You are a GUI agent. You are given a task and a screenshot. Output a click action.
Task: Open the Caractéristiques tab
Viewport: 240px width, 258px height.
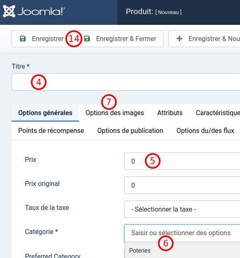point(218,113)
